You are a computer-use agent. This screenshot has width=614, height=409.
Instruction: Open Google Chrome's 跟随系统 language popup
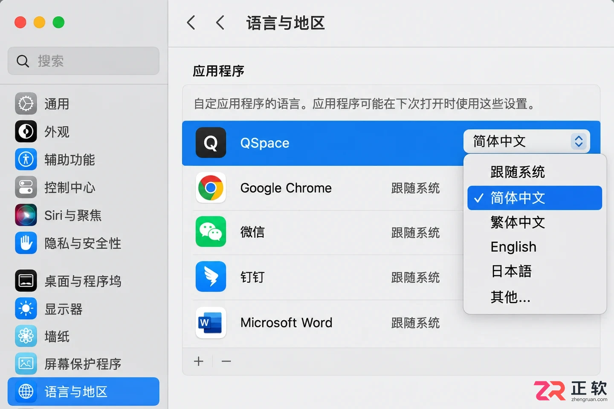tap(415, 188)
